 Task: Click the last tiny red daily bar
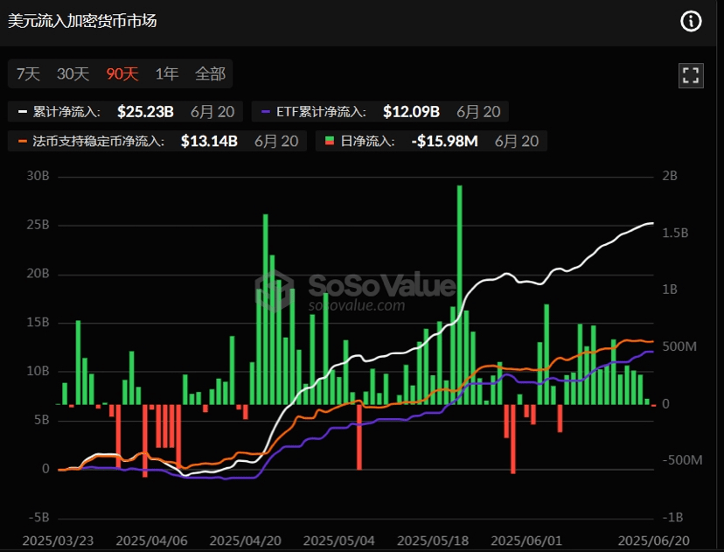(x=654, y=405)
